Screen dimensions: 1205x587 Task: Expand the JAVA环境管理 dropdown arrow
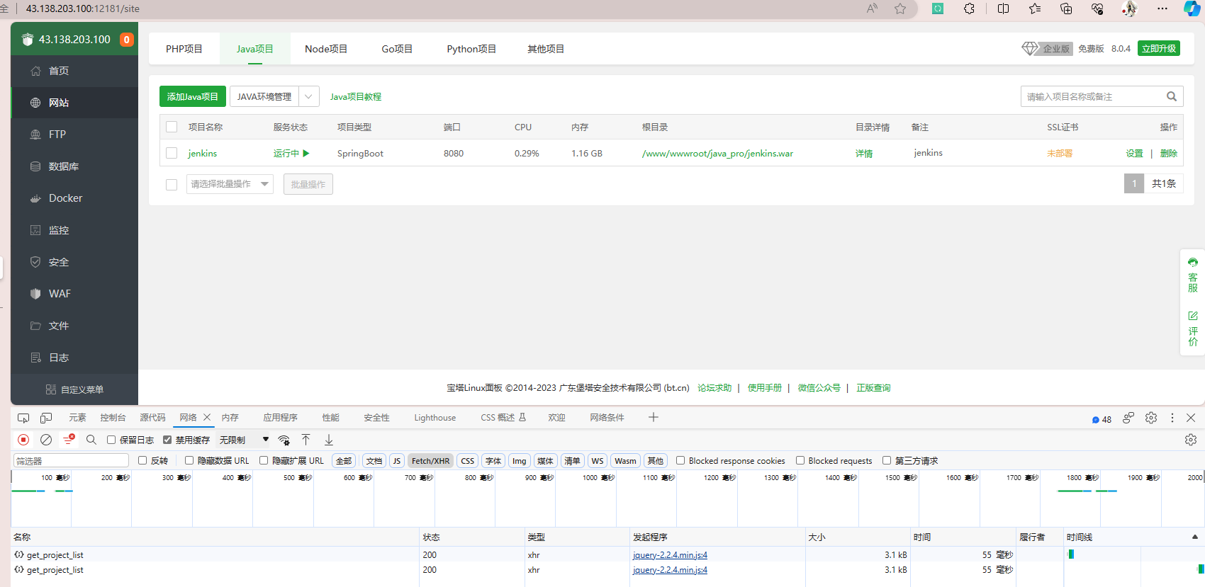point(309,96)
